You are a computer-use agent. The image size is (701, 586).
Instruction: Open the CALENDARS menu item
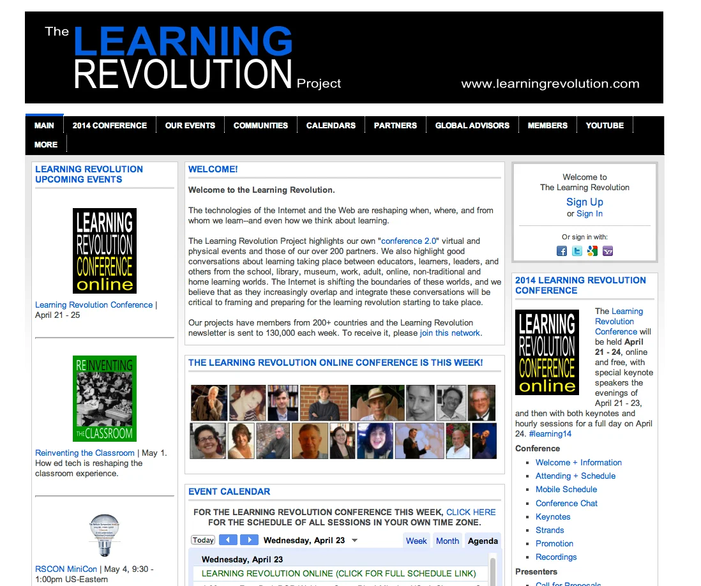(331, 126)
